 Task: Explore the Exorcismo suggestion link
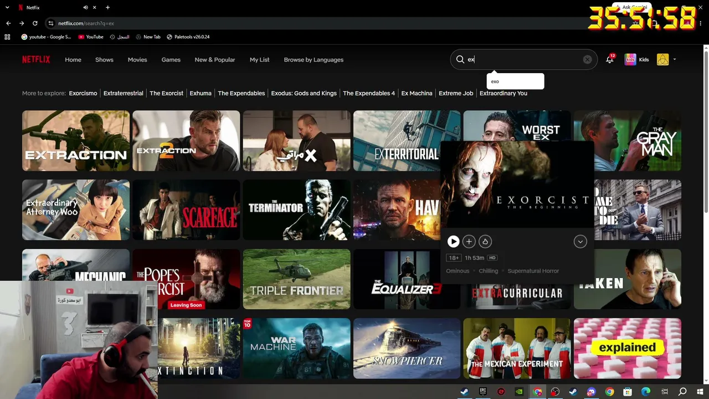pyautogui.click(x=83, y=93)
